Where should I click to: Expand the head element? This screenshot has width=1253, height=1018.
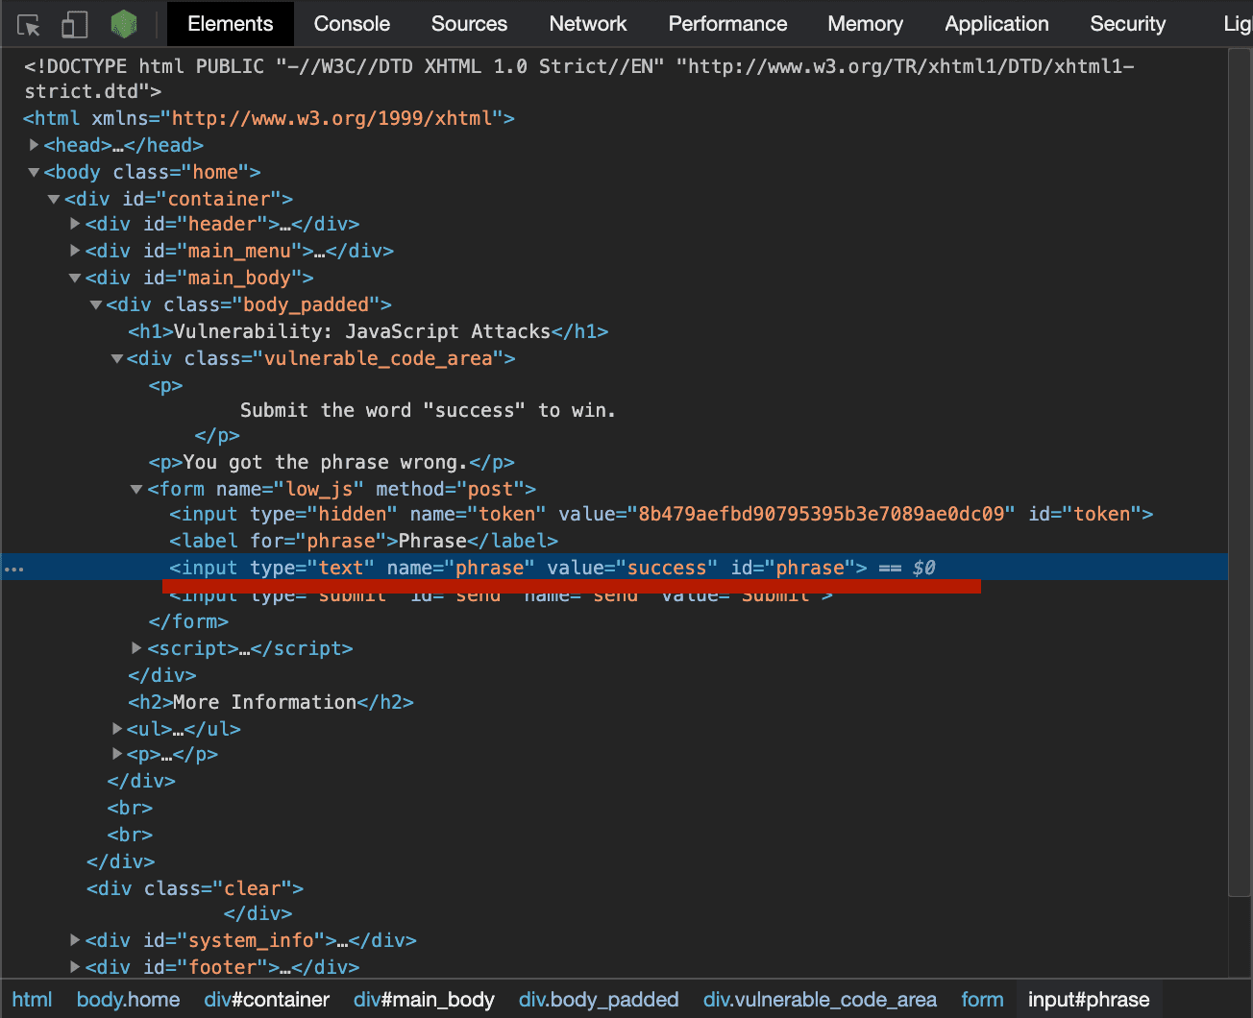(x=34, y=144)
